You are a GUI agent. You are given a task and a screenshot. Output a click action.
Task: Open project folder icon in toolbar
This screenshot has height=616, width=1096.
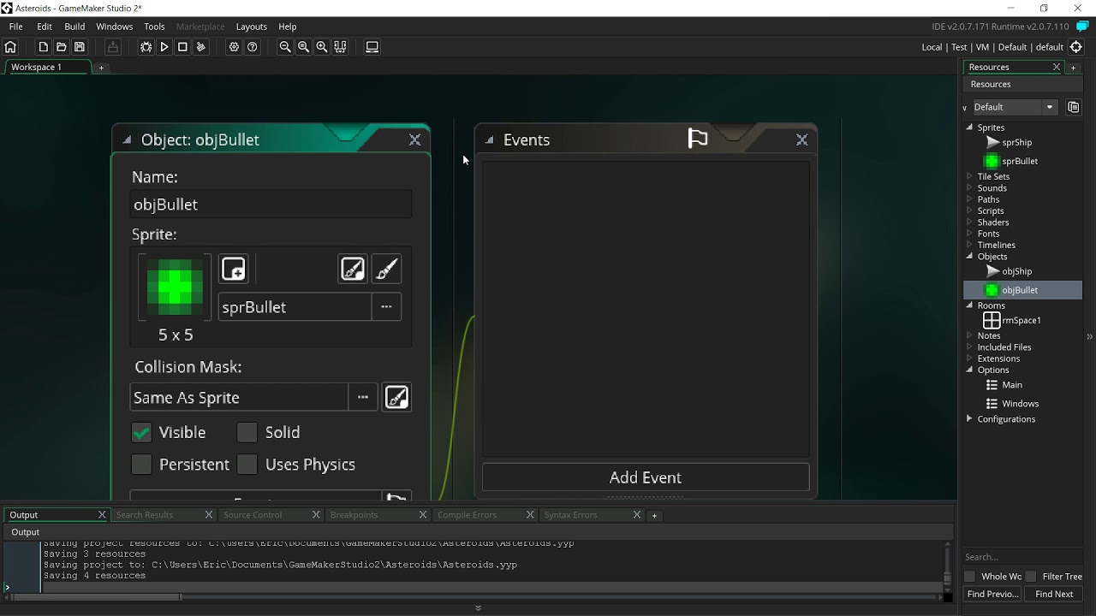click(61, 47)
